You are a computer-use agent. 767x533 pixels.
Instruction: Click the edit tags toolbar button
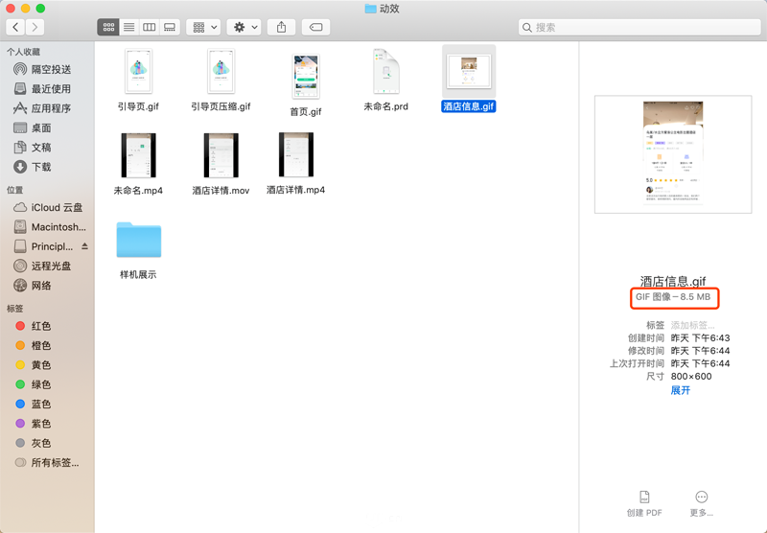tap(316, 27)
